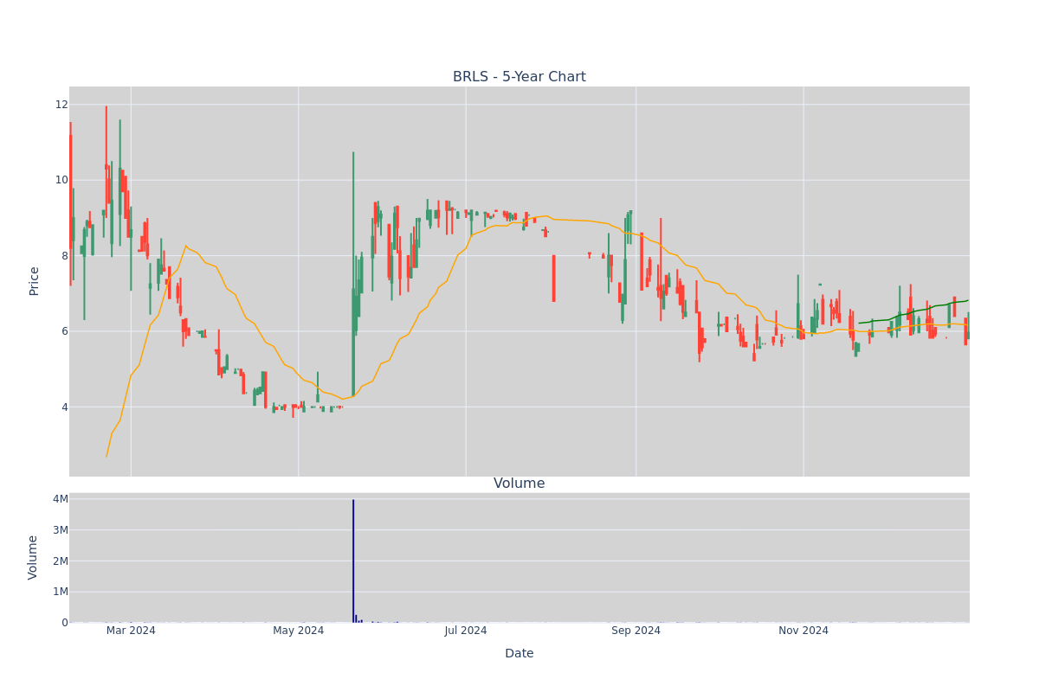Click the price tick label 4

[64, 407]
